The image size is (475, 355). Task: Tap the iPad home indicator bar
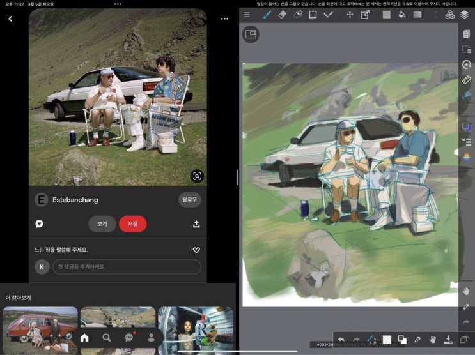[x=238, y=351]
